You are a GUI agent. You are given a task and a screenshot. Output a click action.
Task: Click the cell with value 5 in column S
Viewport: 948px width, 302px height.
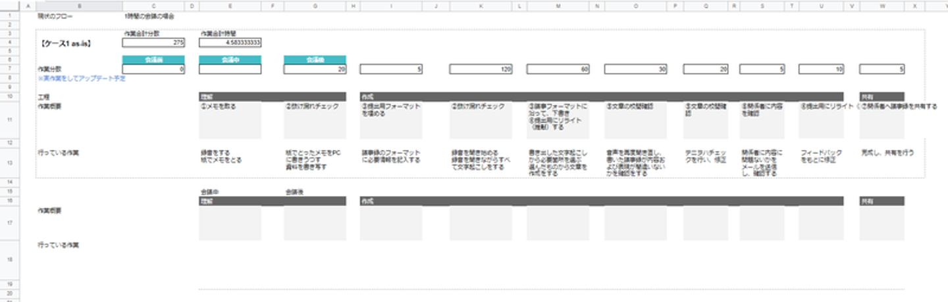point(762,68)
